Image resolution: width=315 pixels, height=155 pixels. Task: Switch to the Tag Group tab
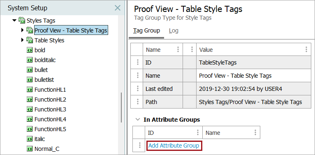point(146,31)
